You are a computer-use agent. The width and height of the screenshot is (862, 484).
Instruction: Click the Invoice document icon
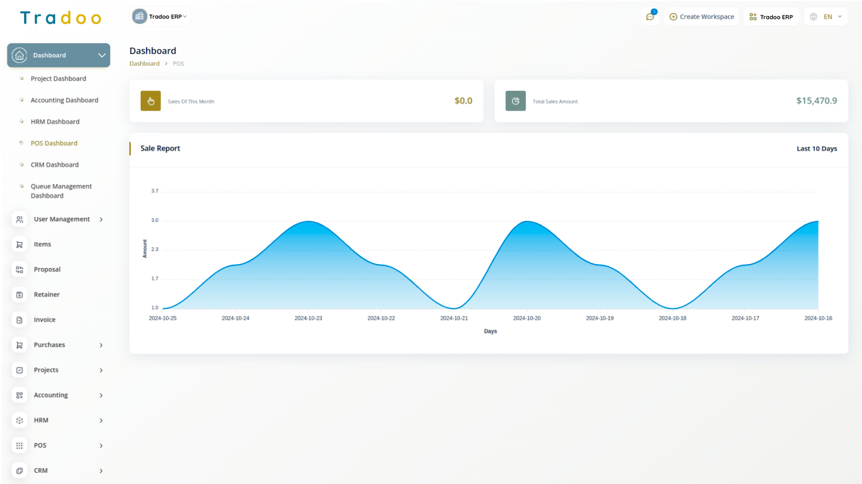(x=19, y=320)
